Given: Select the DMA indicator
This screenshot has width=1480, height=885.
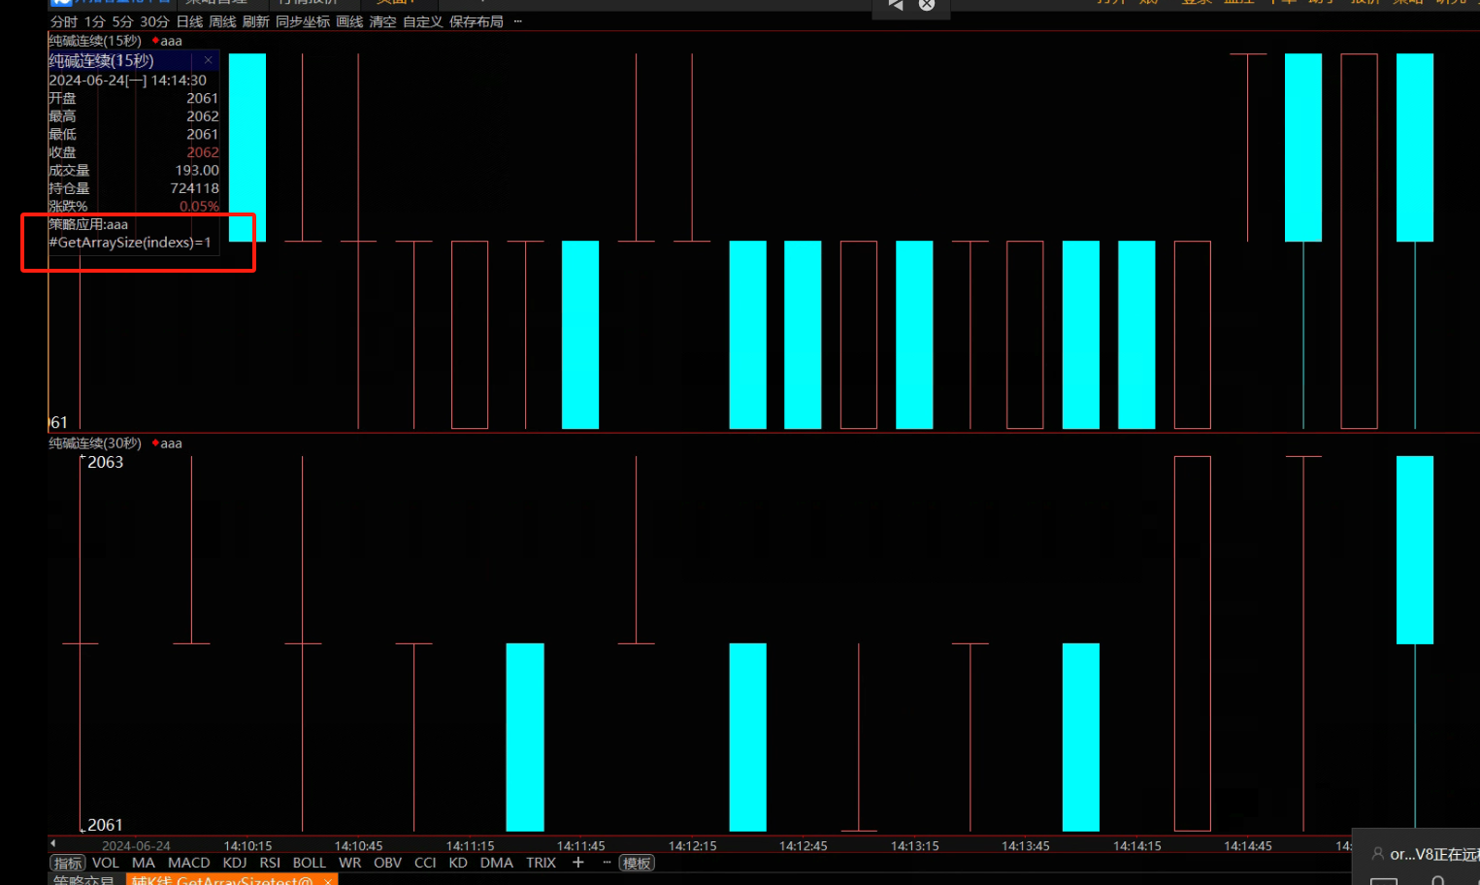Looking at the screenshot, I should pyautogui.click(x=497, y=863).
